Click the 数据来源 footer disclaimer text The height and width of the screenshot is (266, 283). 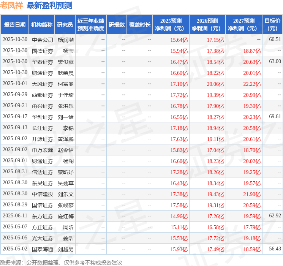61,263
